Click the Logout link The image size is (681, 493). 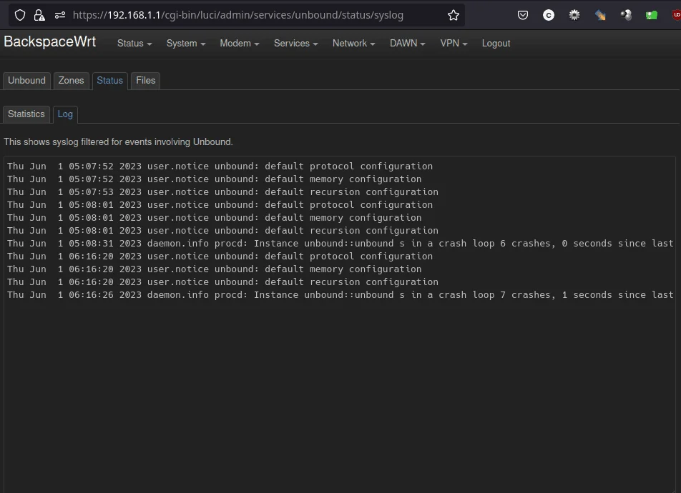(496, 44)
